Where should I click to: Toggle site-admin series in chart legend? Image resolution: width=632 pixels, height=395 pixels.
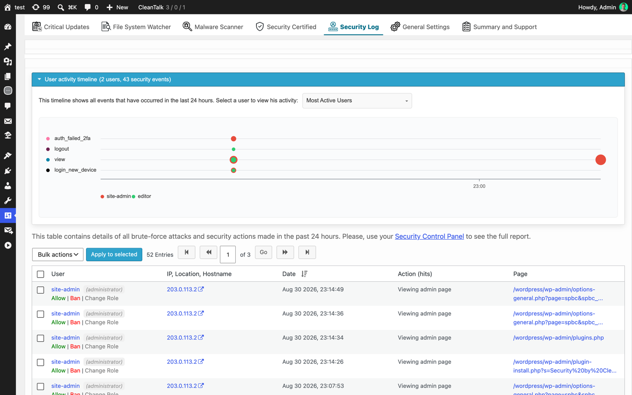[x=116, y=196]
